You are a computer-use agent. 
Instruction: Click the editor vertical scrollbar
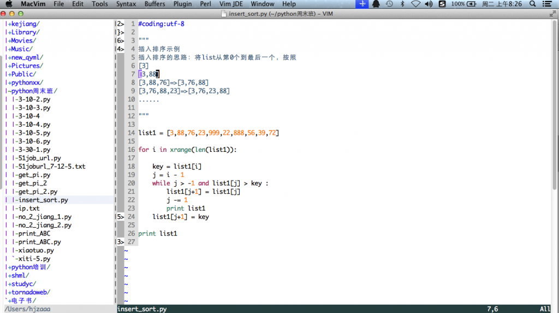pos(555,105)
